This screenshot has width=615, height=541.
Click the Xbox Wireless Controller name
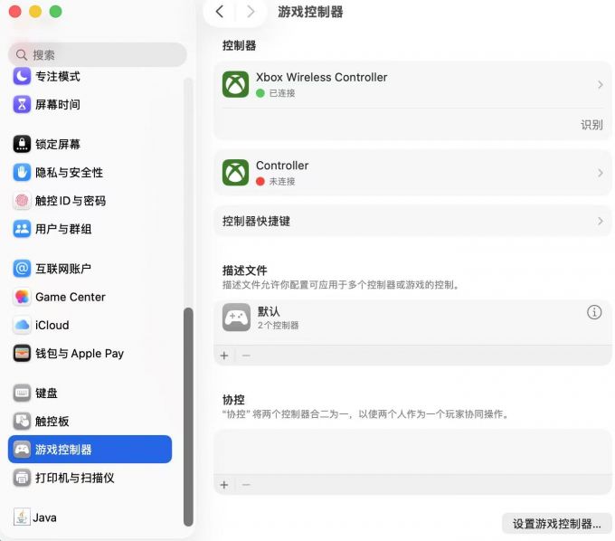(x=322, y=77)
